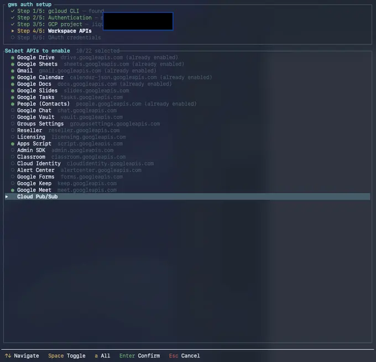The height and width of the screenshot is (362, 376).
Task: Toggle the Google Docs API selection dot
Action: pos(13,84)
